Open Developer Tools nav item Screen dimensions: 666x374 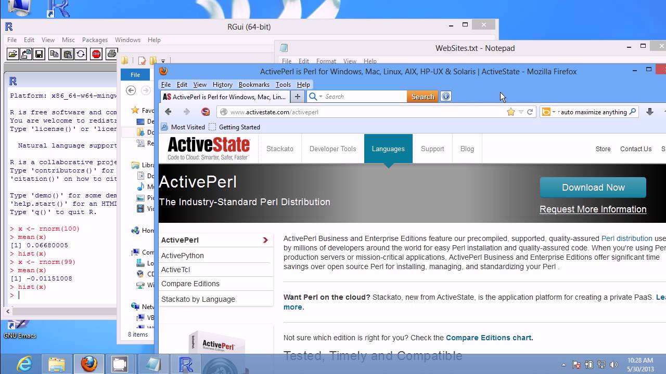point(333,149)
